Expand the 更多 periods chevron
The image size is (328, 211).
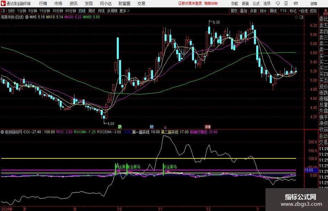pyautogui.click(x=128, y=11)
